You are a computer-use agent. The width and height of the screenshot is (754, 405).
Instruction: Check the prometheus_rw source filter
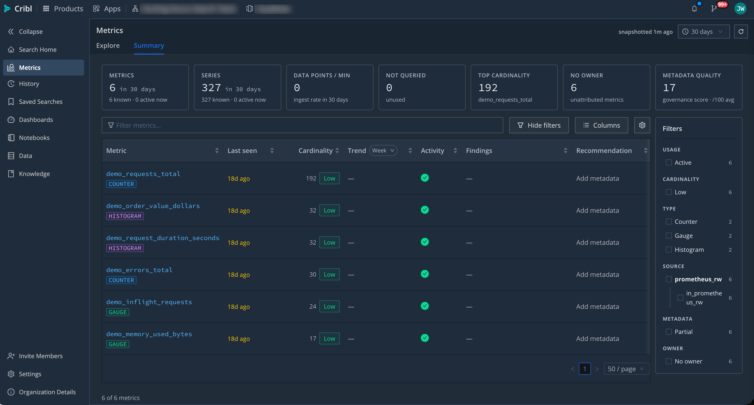click(668, 279)
